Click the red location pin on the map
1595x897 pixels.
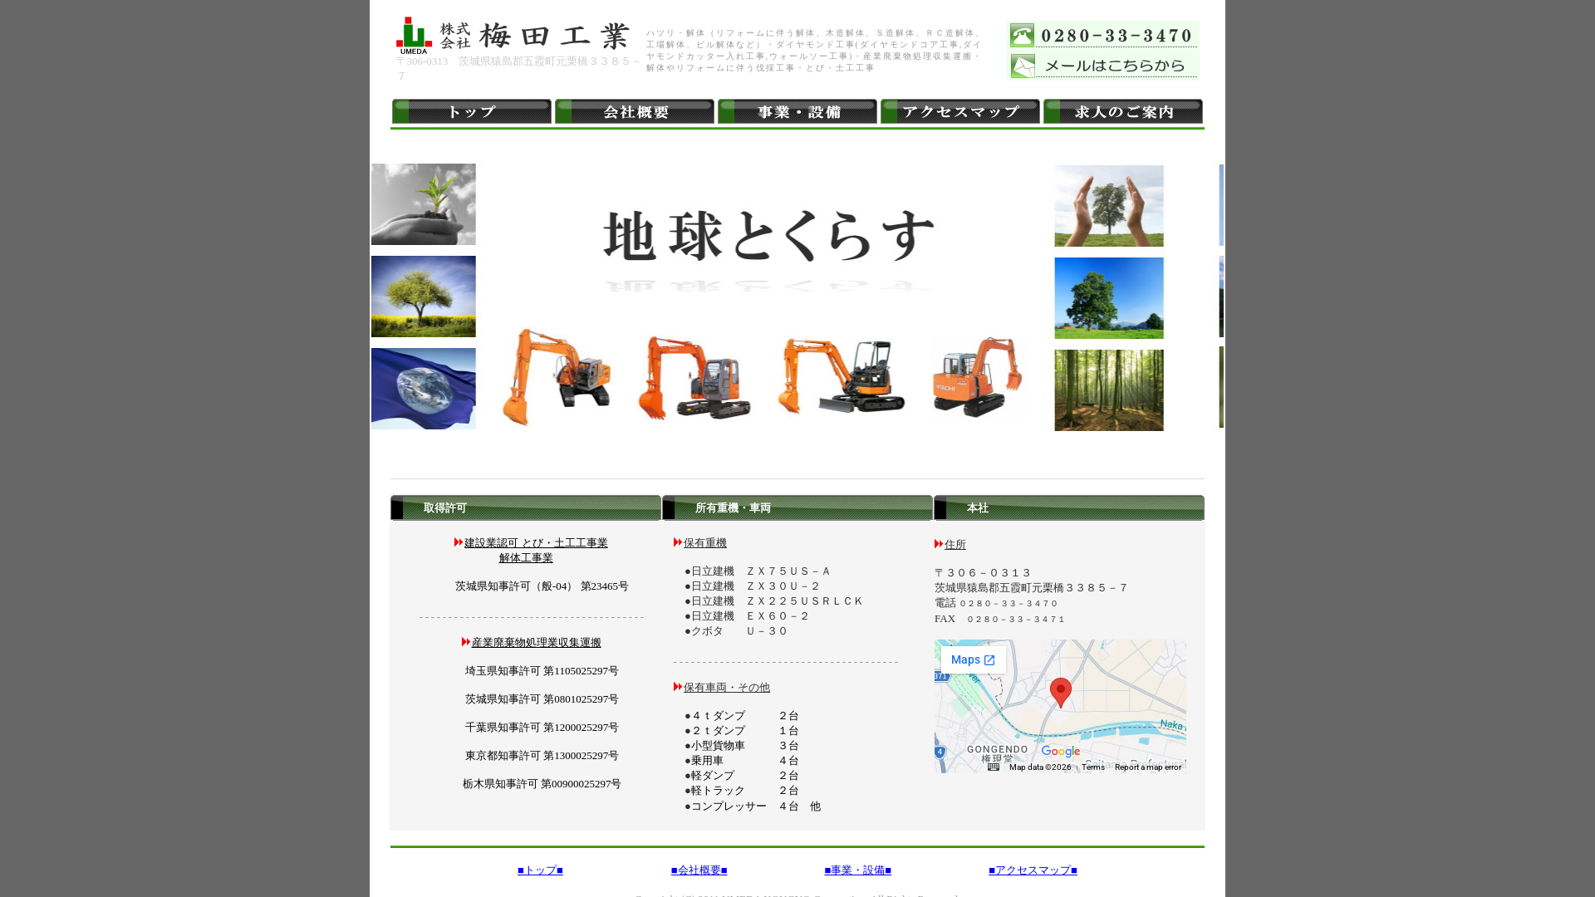pyautogui.click(x=1061, y=693)
